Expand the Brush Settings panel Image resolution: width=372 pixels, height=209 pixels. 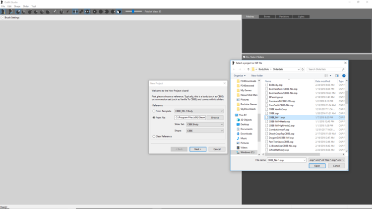(x=2, y=17)
